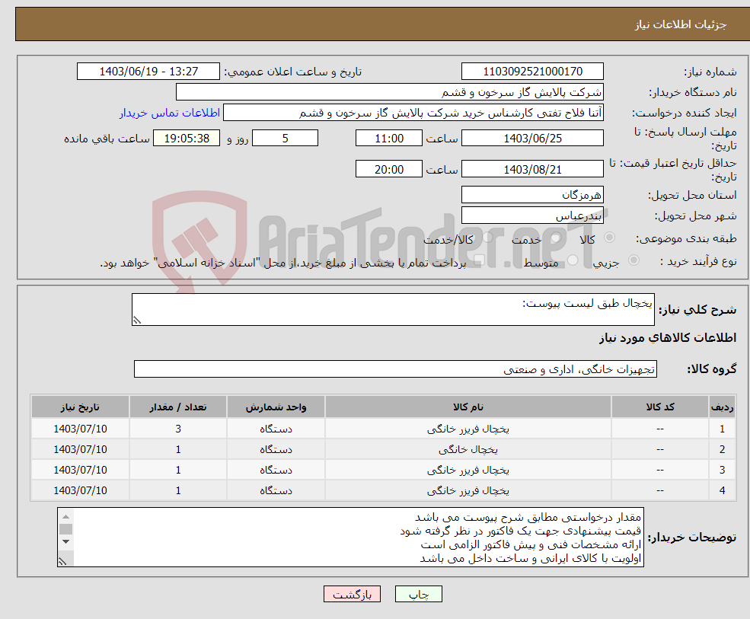Click the شماره نیاز number field
Viewport: 750px width, 619px height.
click(x=532, y=72)
